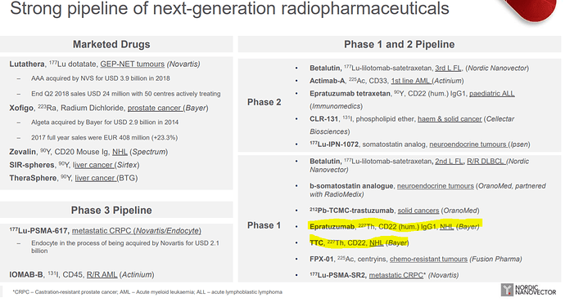This screenshot has width=565, height=302.
Task: Open the liver cancer link beside SIR-spheres
Action: click(93, 165)
